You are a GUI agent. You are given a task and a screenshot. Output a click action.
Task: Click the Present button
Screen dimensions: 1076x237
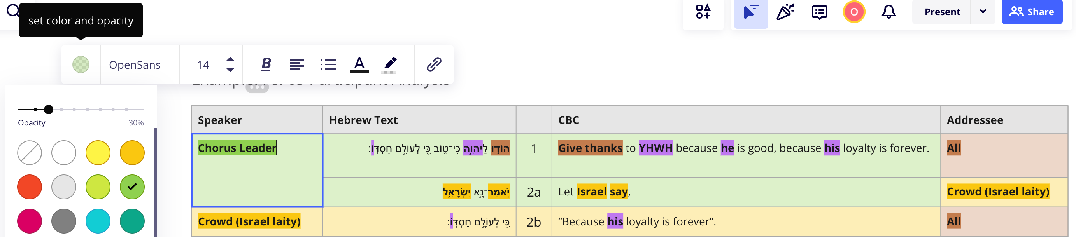[x=942, y=12]
